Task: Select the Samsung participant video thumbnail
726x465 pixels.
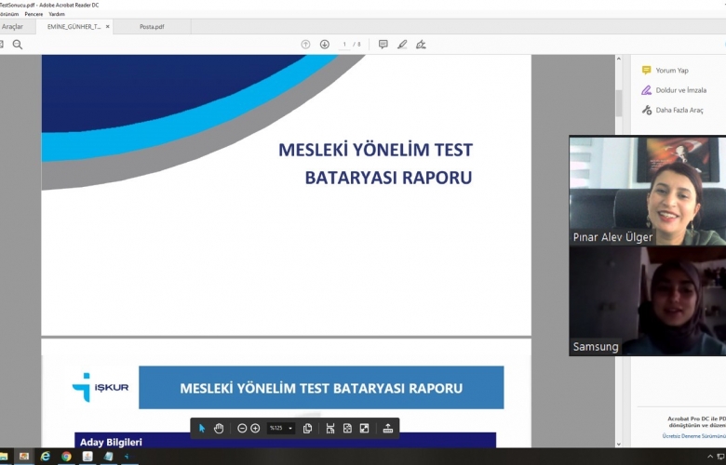Action: pos(648,300)
